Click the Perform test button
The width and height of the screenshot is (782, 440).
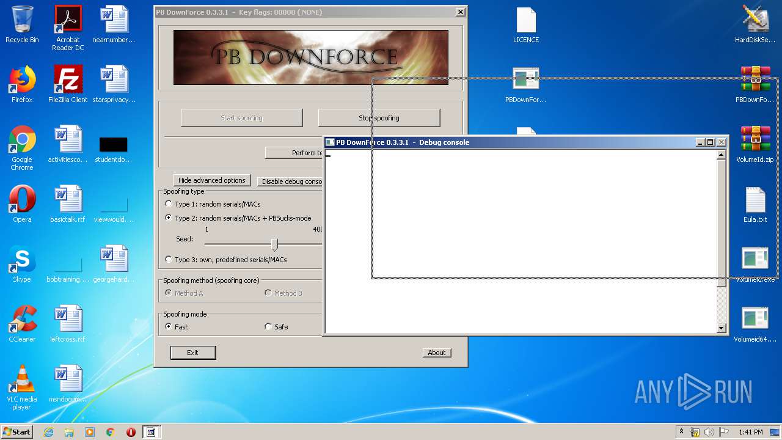click(x=294, y=153)
